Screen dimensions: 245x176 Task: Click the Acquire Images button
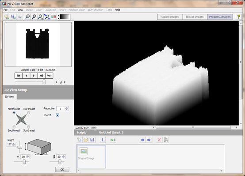tap(170, 17)
